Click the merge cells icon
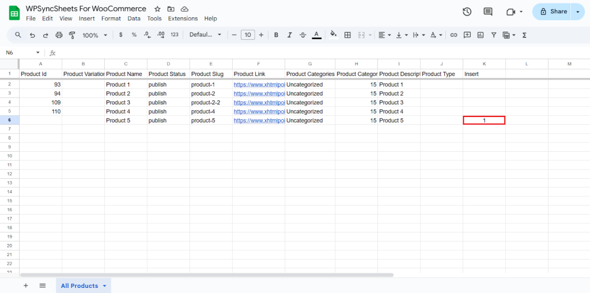The height and width of the screenshot is (293, 590). [361, 35]
